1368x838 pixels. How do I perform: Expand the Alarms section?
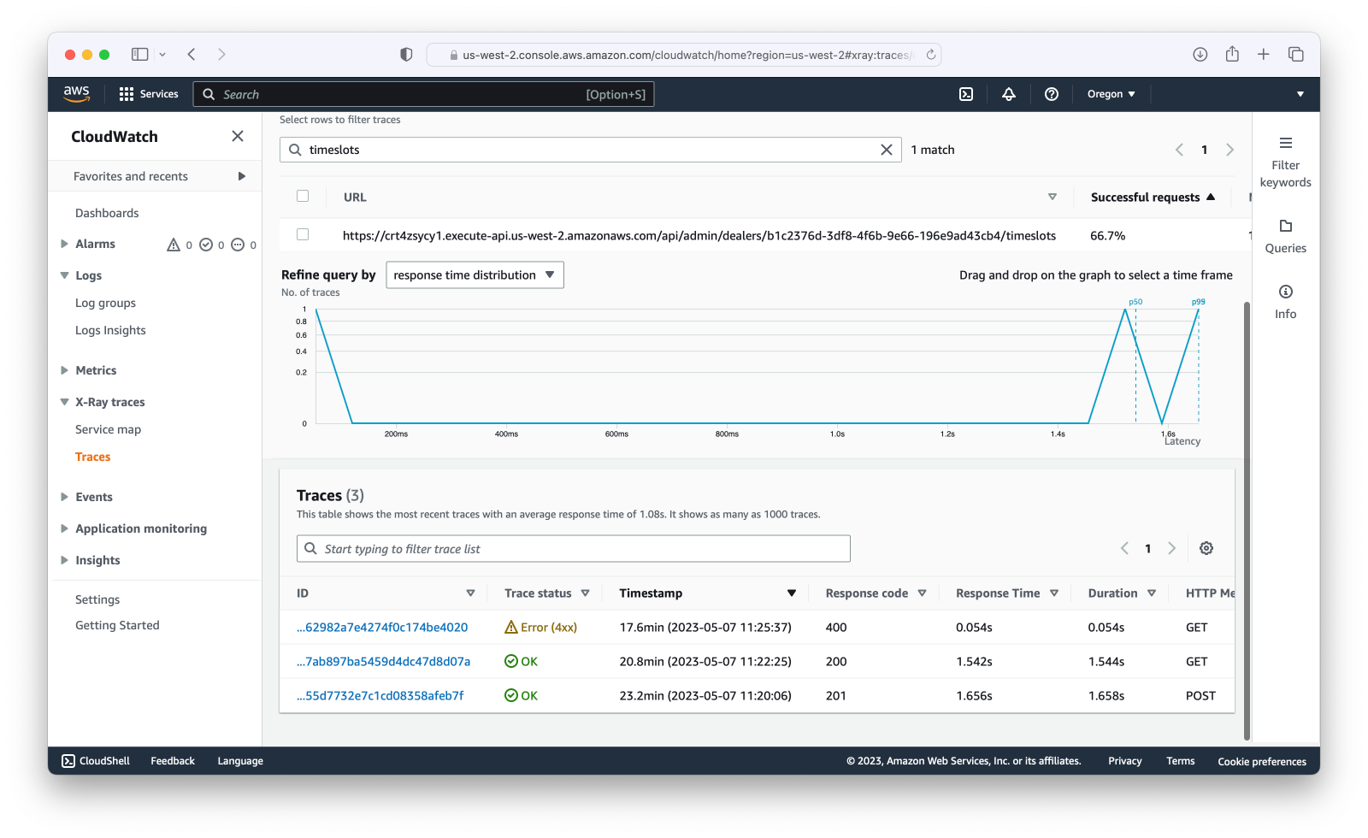pyautogui.click(x=64, y=244)
